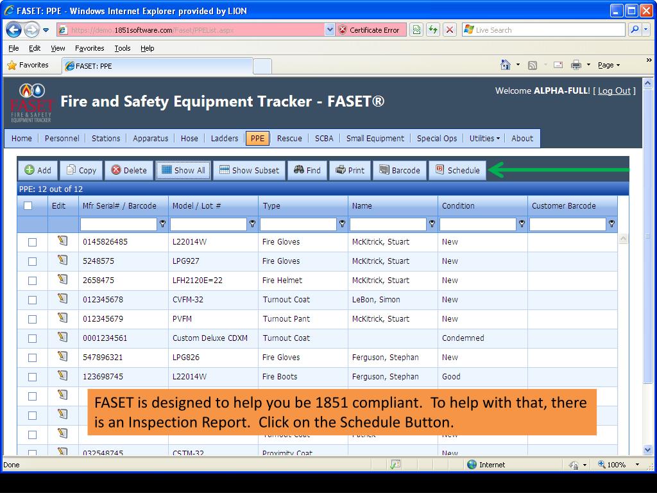Click the filter icon for Mfr Serial column
Screen dimensions: 657x493
[x=162, y=224]
